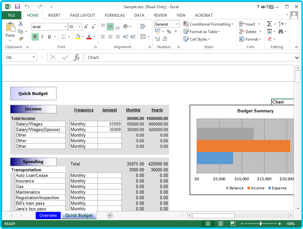
Task: Switch to Page Break Preview button
Action: pyautogui.click(x=233, y=224)
